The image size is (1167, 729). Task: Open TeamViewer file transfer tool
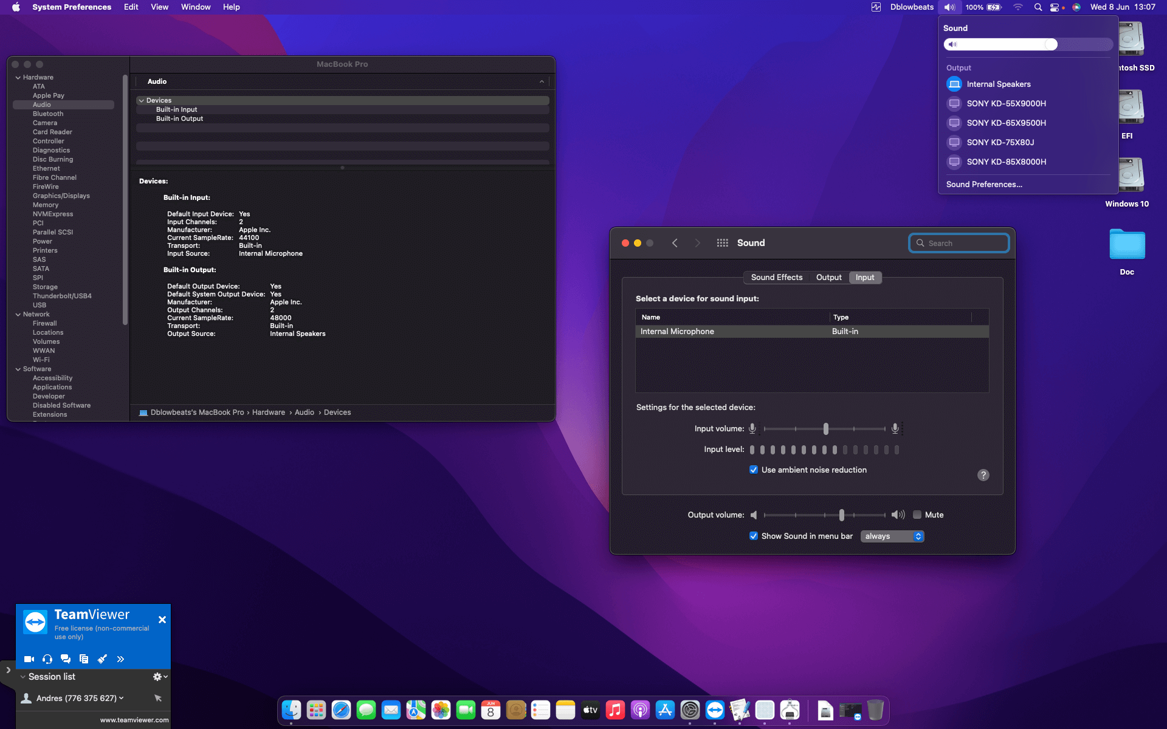pyautogui.click(x=84, y=659)
